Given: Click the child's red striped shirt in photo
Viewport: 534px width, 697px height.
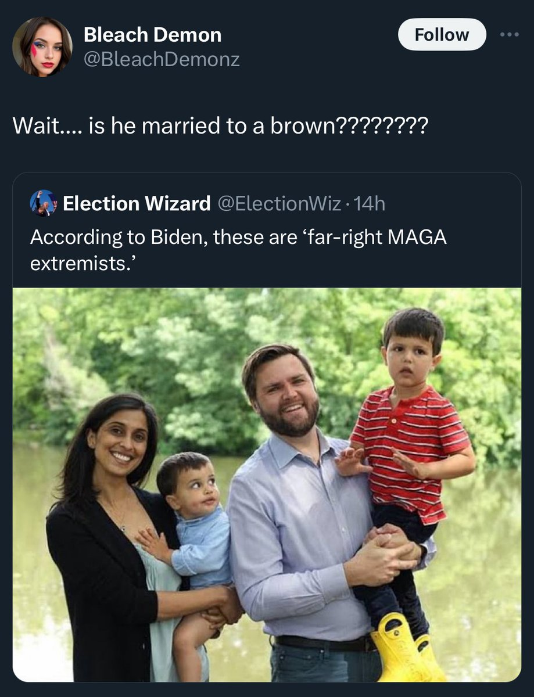Looking at the screenshot, I should click(413, 441).
